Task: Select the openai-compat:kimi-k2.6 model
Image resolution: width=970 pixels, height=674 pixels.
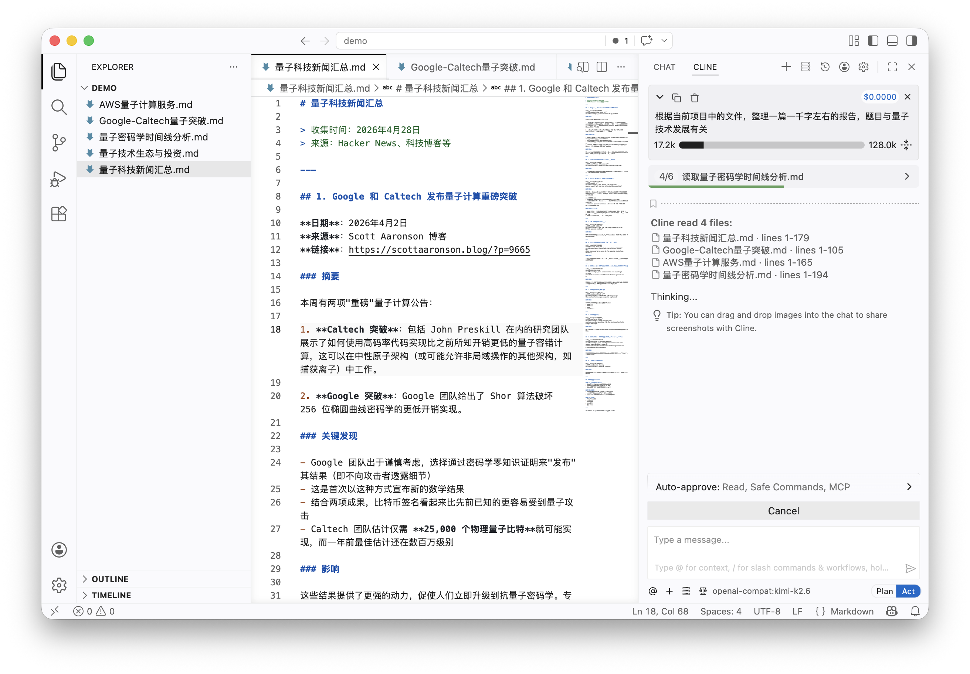Action: click(x=761, y=591)
